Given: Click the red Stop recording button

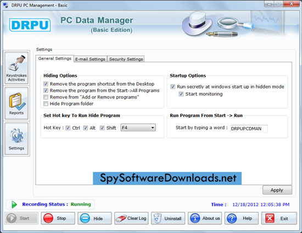Looking at the screenshot, I should point(58,218).
